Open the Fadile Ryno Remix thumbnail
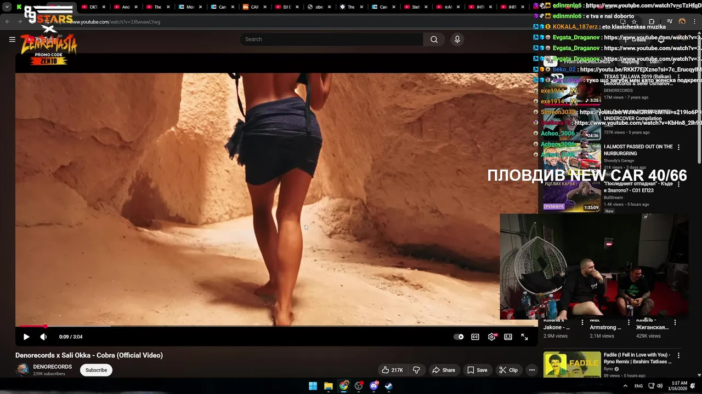The width and height of the screenshot is (702, 394). tap(572, 365)
